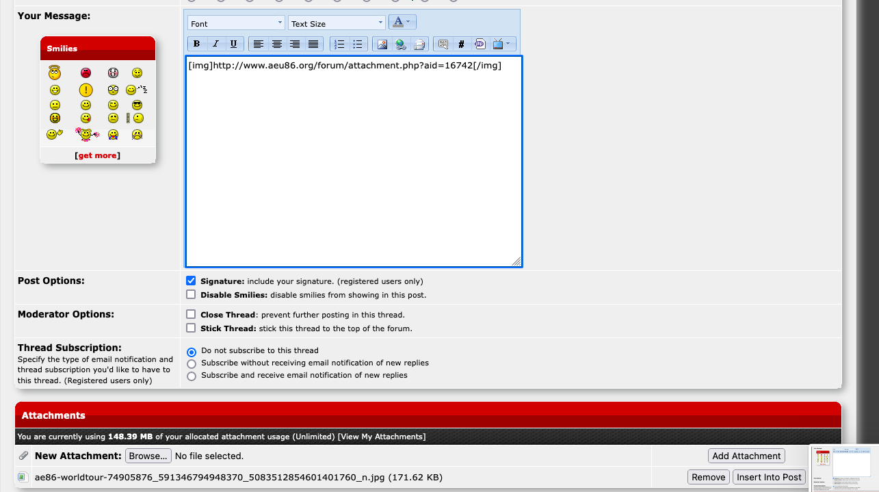Viewport: 879px width, 492px height.
Task: Click inside the message text area
Action: pyautogui.click(x=353, y=164)
